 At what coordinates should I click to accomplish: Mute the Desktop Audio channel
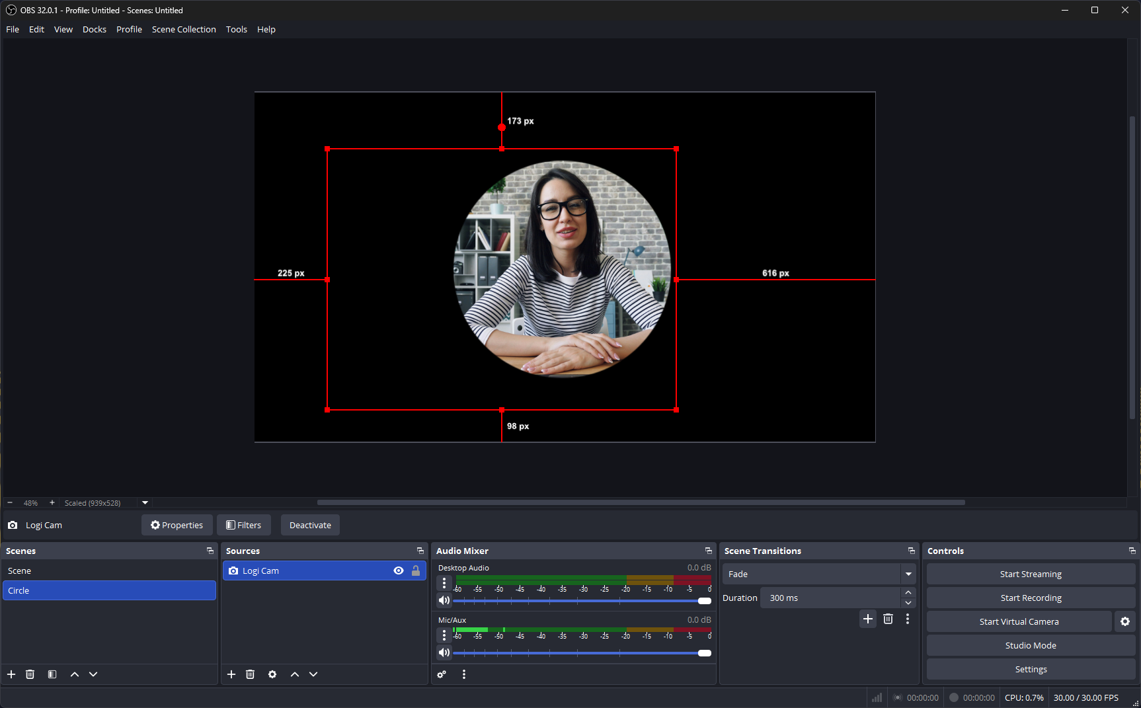[444, 600]
